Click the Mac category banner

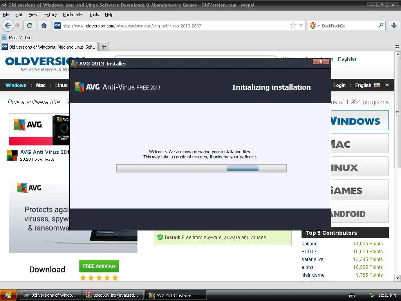point(360,143)
